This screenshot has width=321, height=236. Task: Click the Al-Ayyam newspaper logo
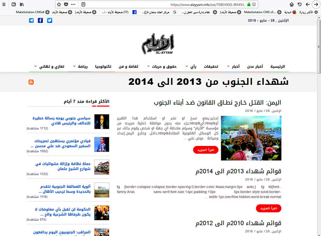tap(158, 44)
